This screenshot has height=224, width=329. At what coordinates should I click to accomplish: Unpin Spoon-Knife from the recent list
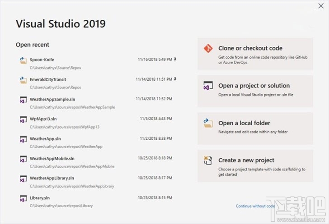[x=175, y=59]
